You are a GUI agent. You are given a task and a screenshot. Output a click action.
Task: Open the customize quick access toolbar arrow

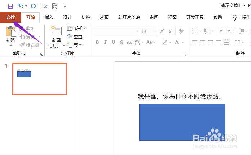tap(65, 6)
